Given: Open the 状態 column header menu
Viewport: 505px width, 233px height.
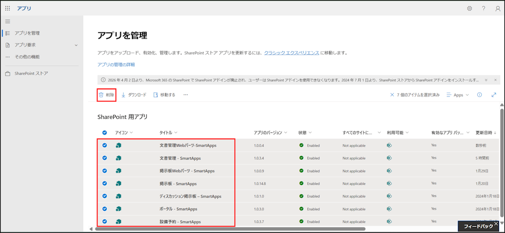Looking at the screenshot, I should pyautogui.click(x=305, y=132).
